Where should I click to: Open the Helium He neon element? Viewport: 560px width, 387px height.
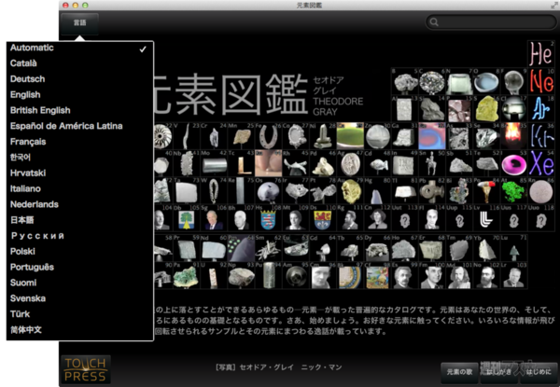(541, 54)
